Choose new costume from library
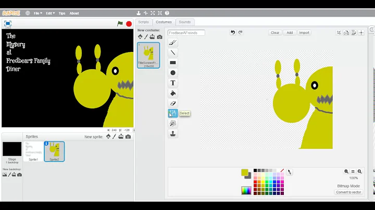The width and height of the screenshot is (375, 210). tap(140, 37)
